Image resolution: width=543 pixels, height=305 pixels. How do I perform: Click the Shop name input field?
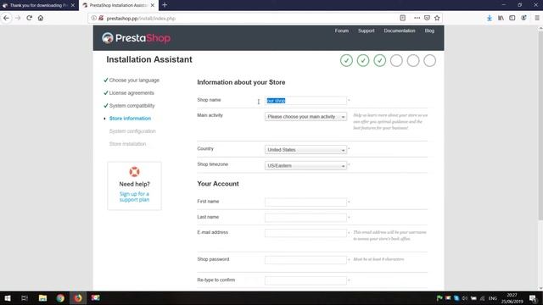tap(305, 101)
